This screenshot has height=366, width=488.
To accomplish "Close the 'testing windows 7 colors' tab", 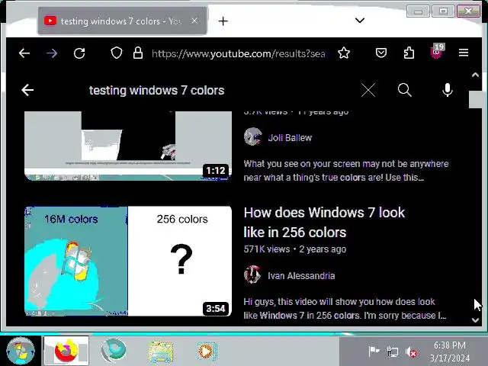I will click(194, 21).
